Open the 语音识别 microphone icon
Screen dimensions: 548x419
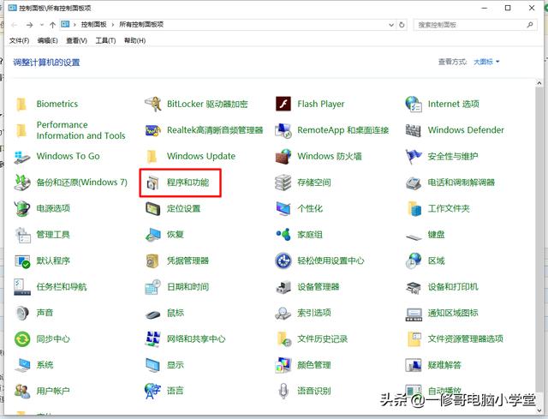click(x=283, y=391)
